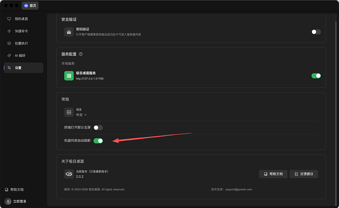Click the 密码验证 lock icon
339x208 pixels.
(x=69, y=32)
